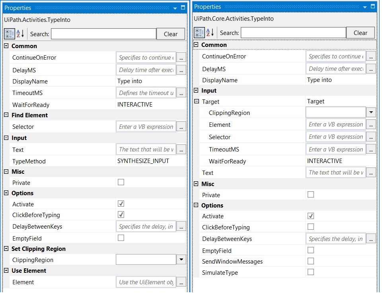Collapse Common category in left panel
Image resolution: width=382 pixels, height=295 pixels.
(6, 46)
